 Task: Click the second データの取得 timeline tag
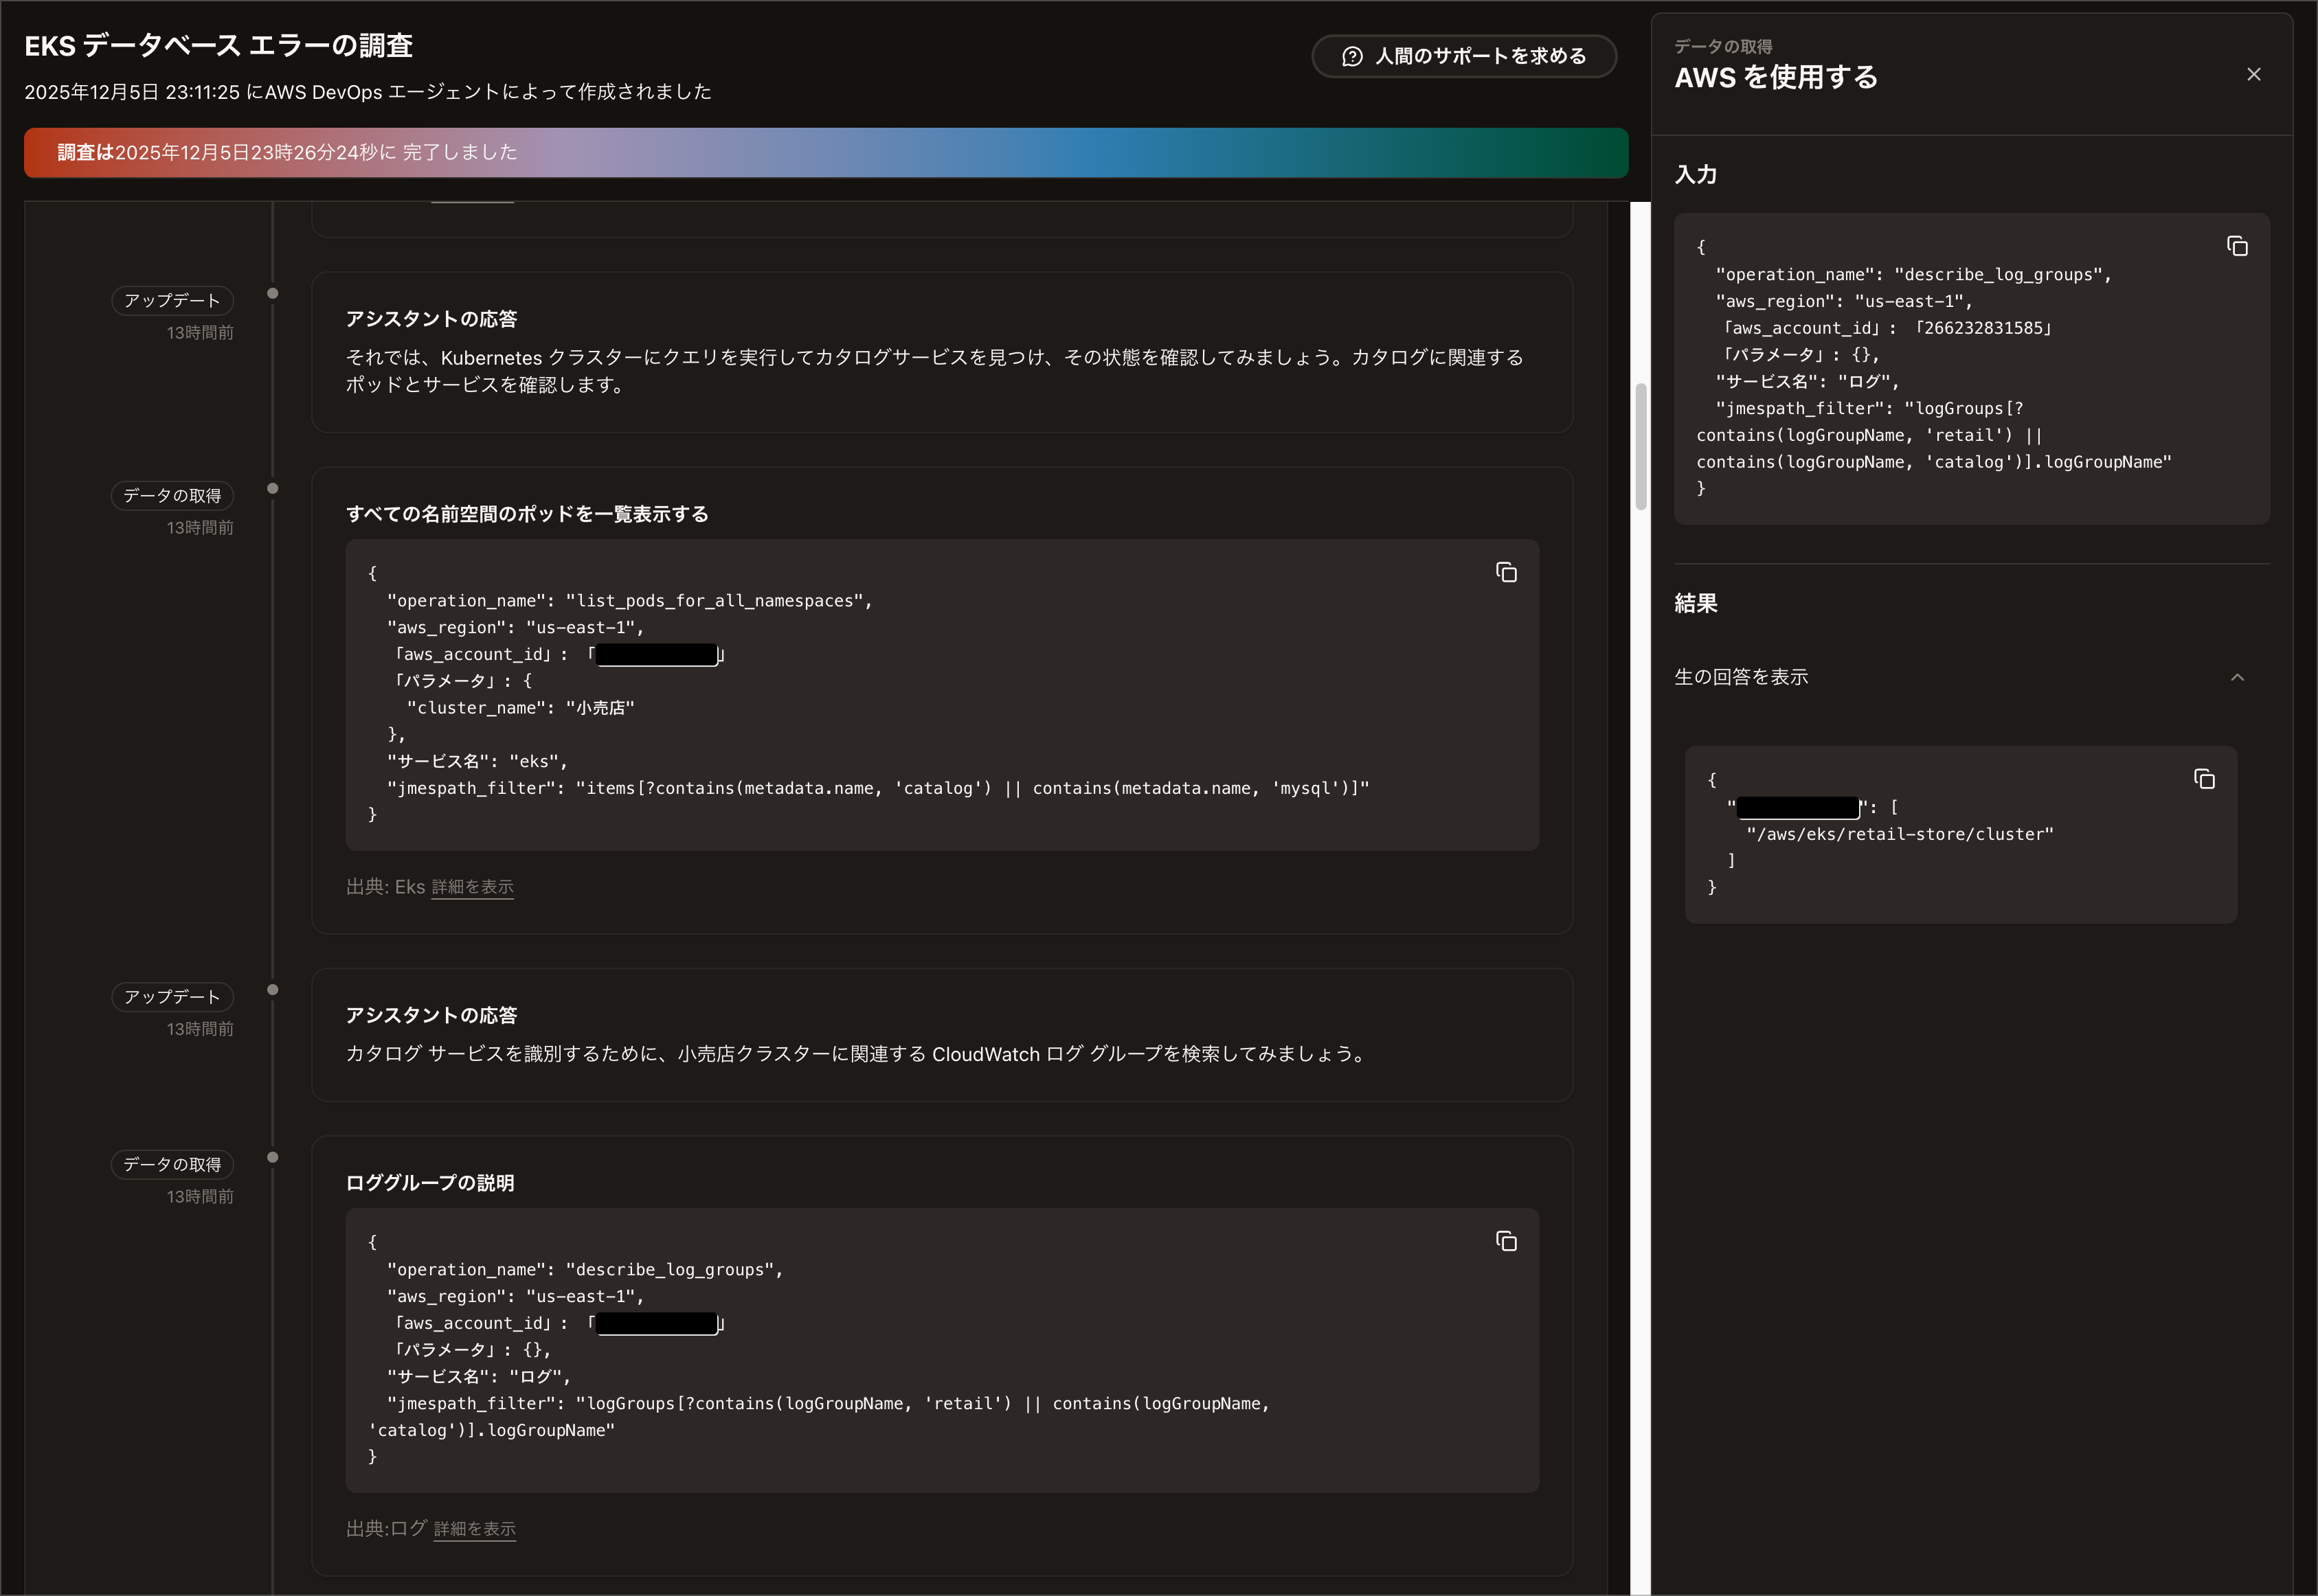172,1164
